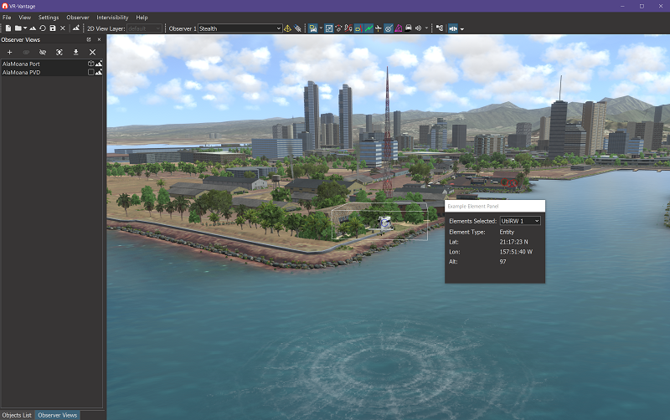Click the Lat value 21:17:23 N
This screenshot has height=420, width=670.
(x=513, y=242)
